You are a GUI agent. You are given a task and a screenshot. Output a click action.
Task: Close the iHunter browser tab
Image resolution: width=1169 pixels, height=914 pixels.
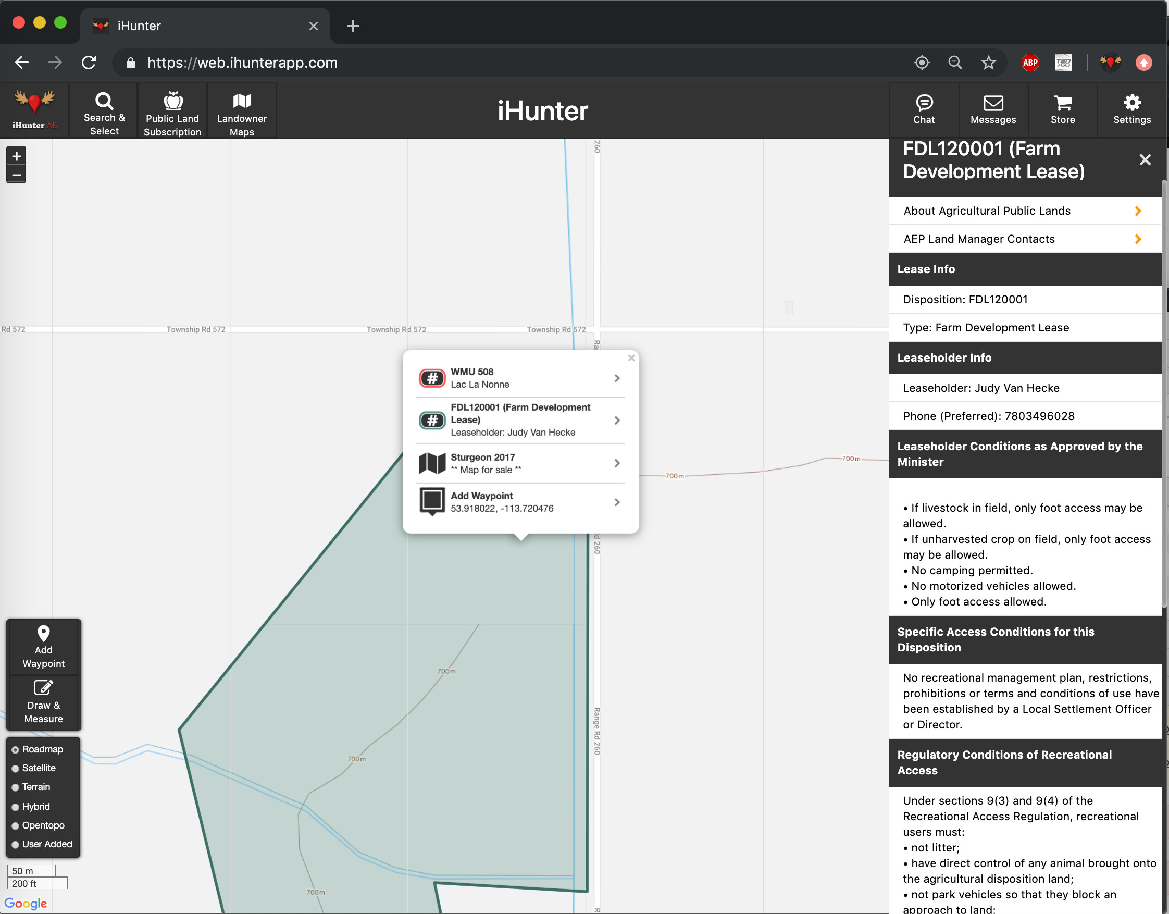pos(313,26)
